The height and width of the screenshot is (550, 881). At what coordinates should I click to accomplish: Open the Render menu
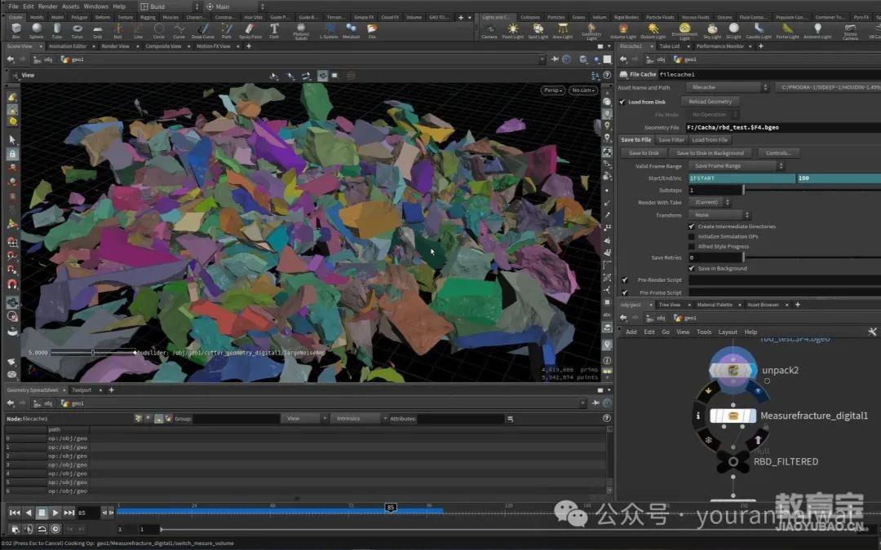tap(48, 7)
